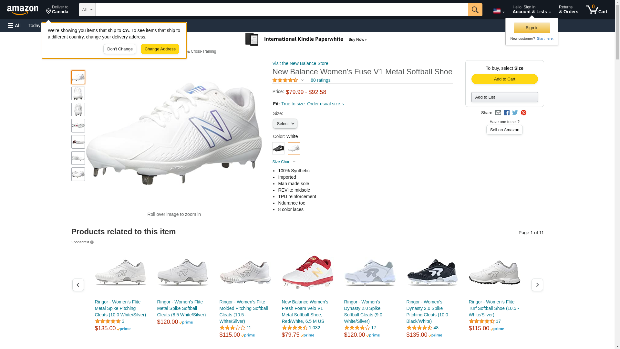
Task: Click the Change Address button
Action: click(160, 49)
